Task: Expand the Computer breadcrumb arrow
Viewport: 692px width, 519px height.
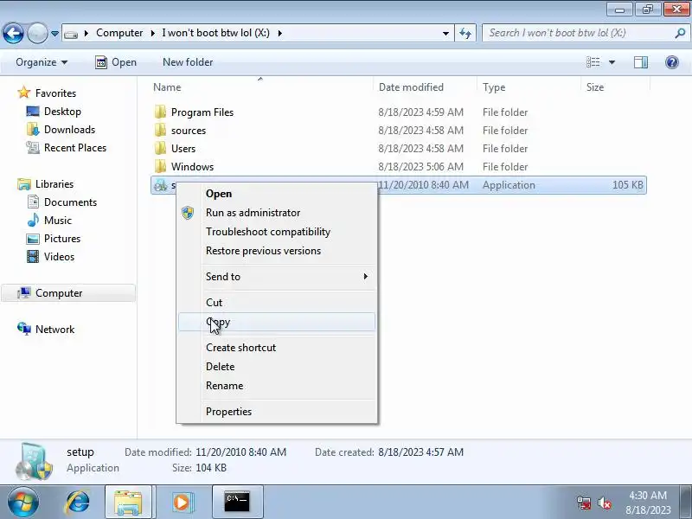Action: (x=86, y=33)
